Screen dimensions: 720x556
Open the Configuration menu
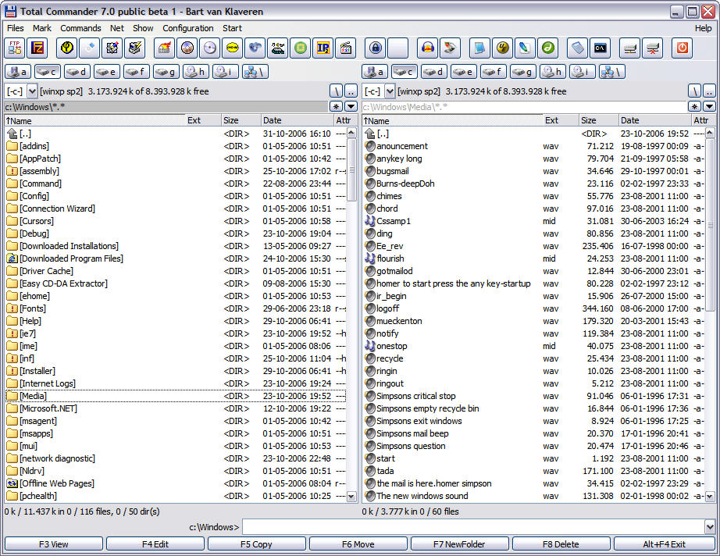click(x=187, y=28)
